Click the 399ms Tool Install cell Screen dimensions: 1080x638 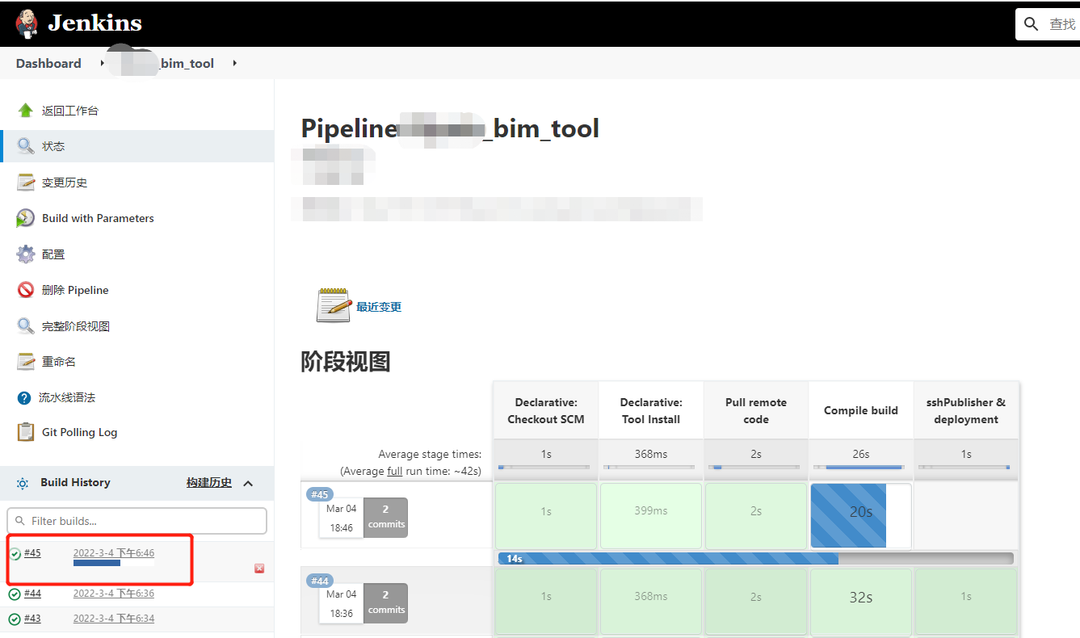coord(651,515)
